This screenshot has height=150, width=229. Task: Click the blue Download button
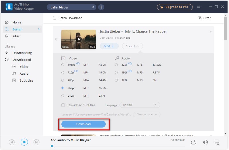coord(83,124)
